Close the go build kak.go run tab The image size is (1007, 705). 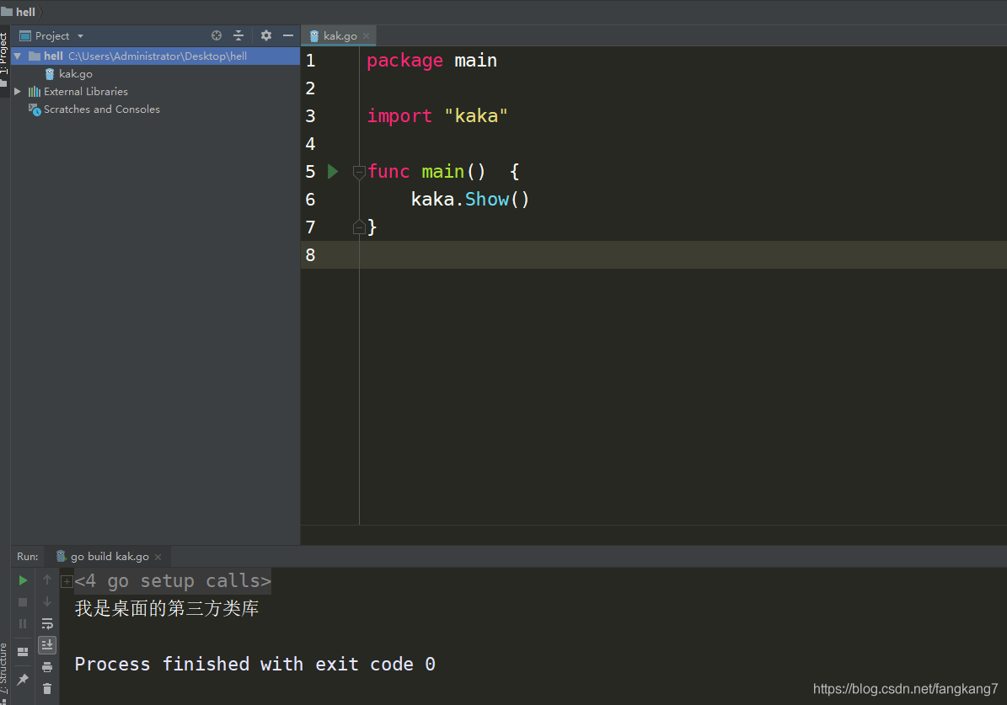coord(158,557)
